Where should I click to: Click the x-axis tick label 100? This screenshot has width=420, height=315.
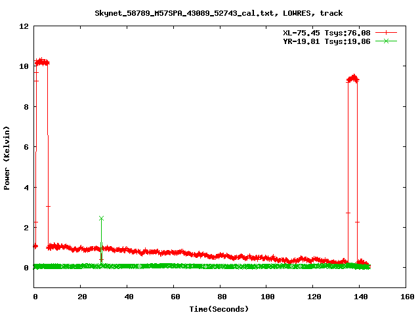(x=268, y=297)
